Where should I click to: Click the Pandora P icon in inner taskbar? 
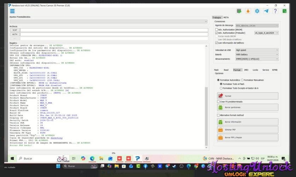pos(138,159)
